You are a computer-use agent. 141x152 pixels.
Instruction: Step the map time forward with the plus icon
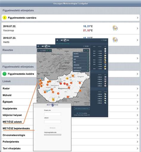(47, 51)
